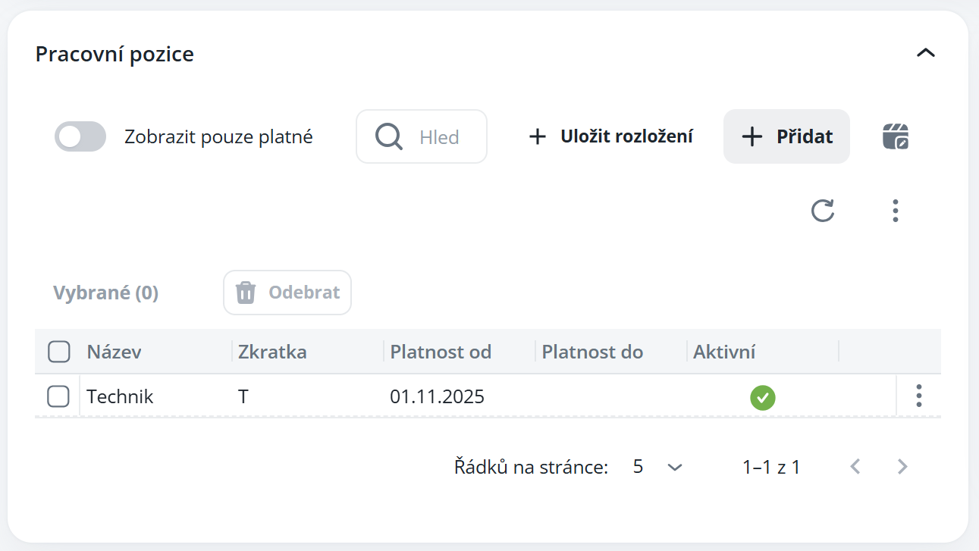This screenshot has width=979, height=551.
Task: Go to the next page arrow
Action: click(902, 467)
